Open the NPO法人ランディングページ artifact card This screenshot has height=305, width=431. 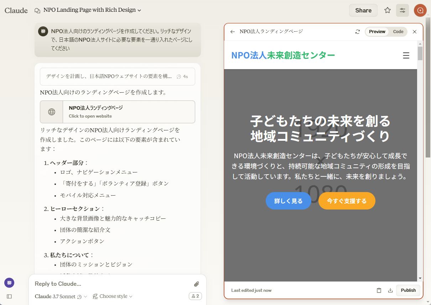118,112
